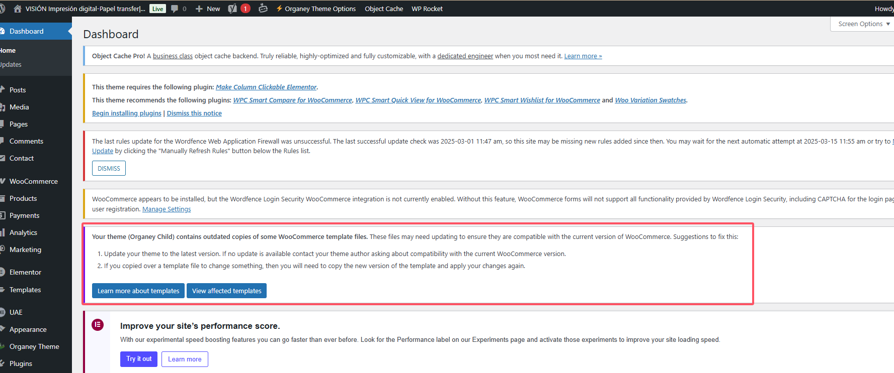The width and height of the screenshot is (894, 373).
Task: Open WPC Smart Compare for WooCommerce link
Action: click(292, 100)
